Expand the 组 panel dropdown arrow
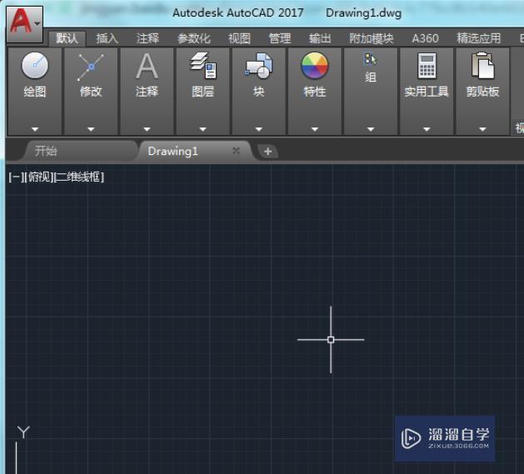Screen dimensions: 524x474 371,129
